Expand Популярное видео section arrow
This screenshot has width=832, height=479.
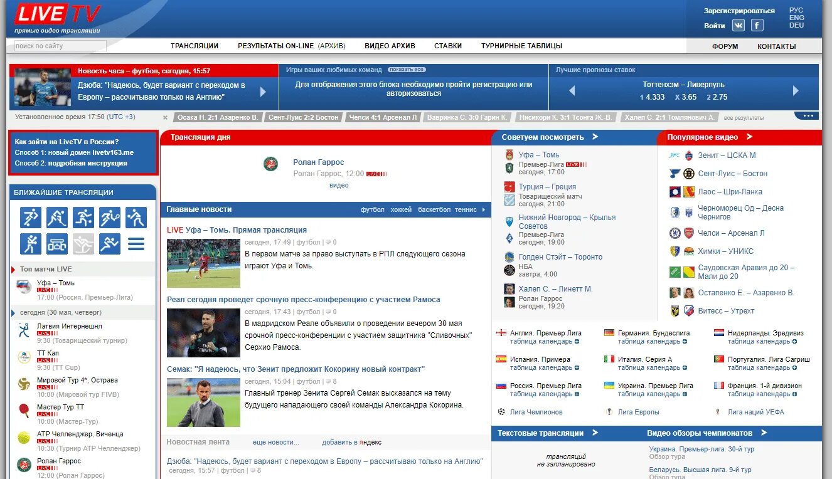[x=749, y=137]
